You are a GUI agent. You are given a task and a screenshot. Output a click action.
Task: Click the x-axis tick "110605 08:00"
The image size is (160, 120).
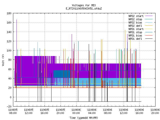[13, 111]
